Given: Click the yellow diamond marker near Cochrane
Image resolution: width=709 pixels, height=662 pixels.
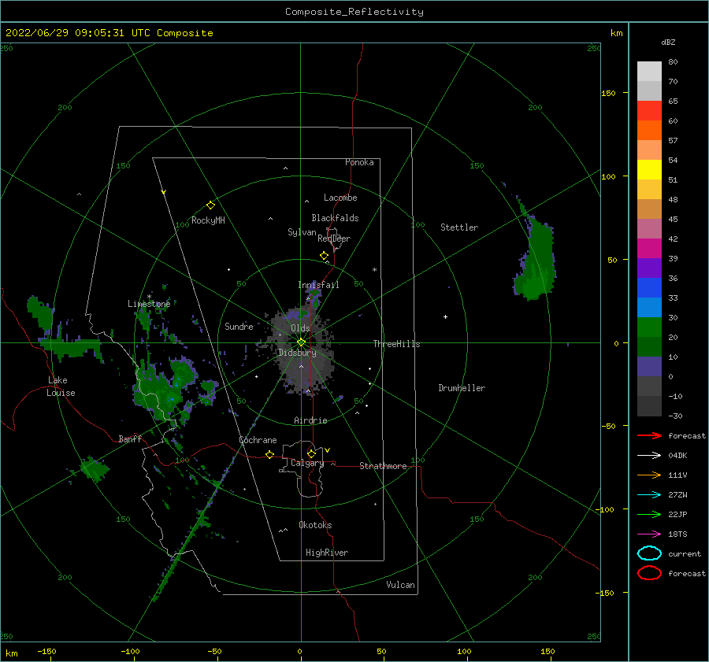Looking at the screenshot, I should coord(269,454).
